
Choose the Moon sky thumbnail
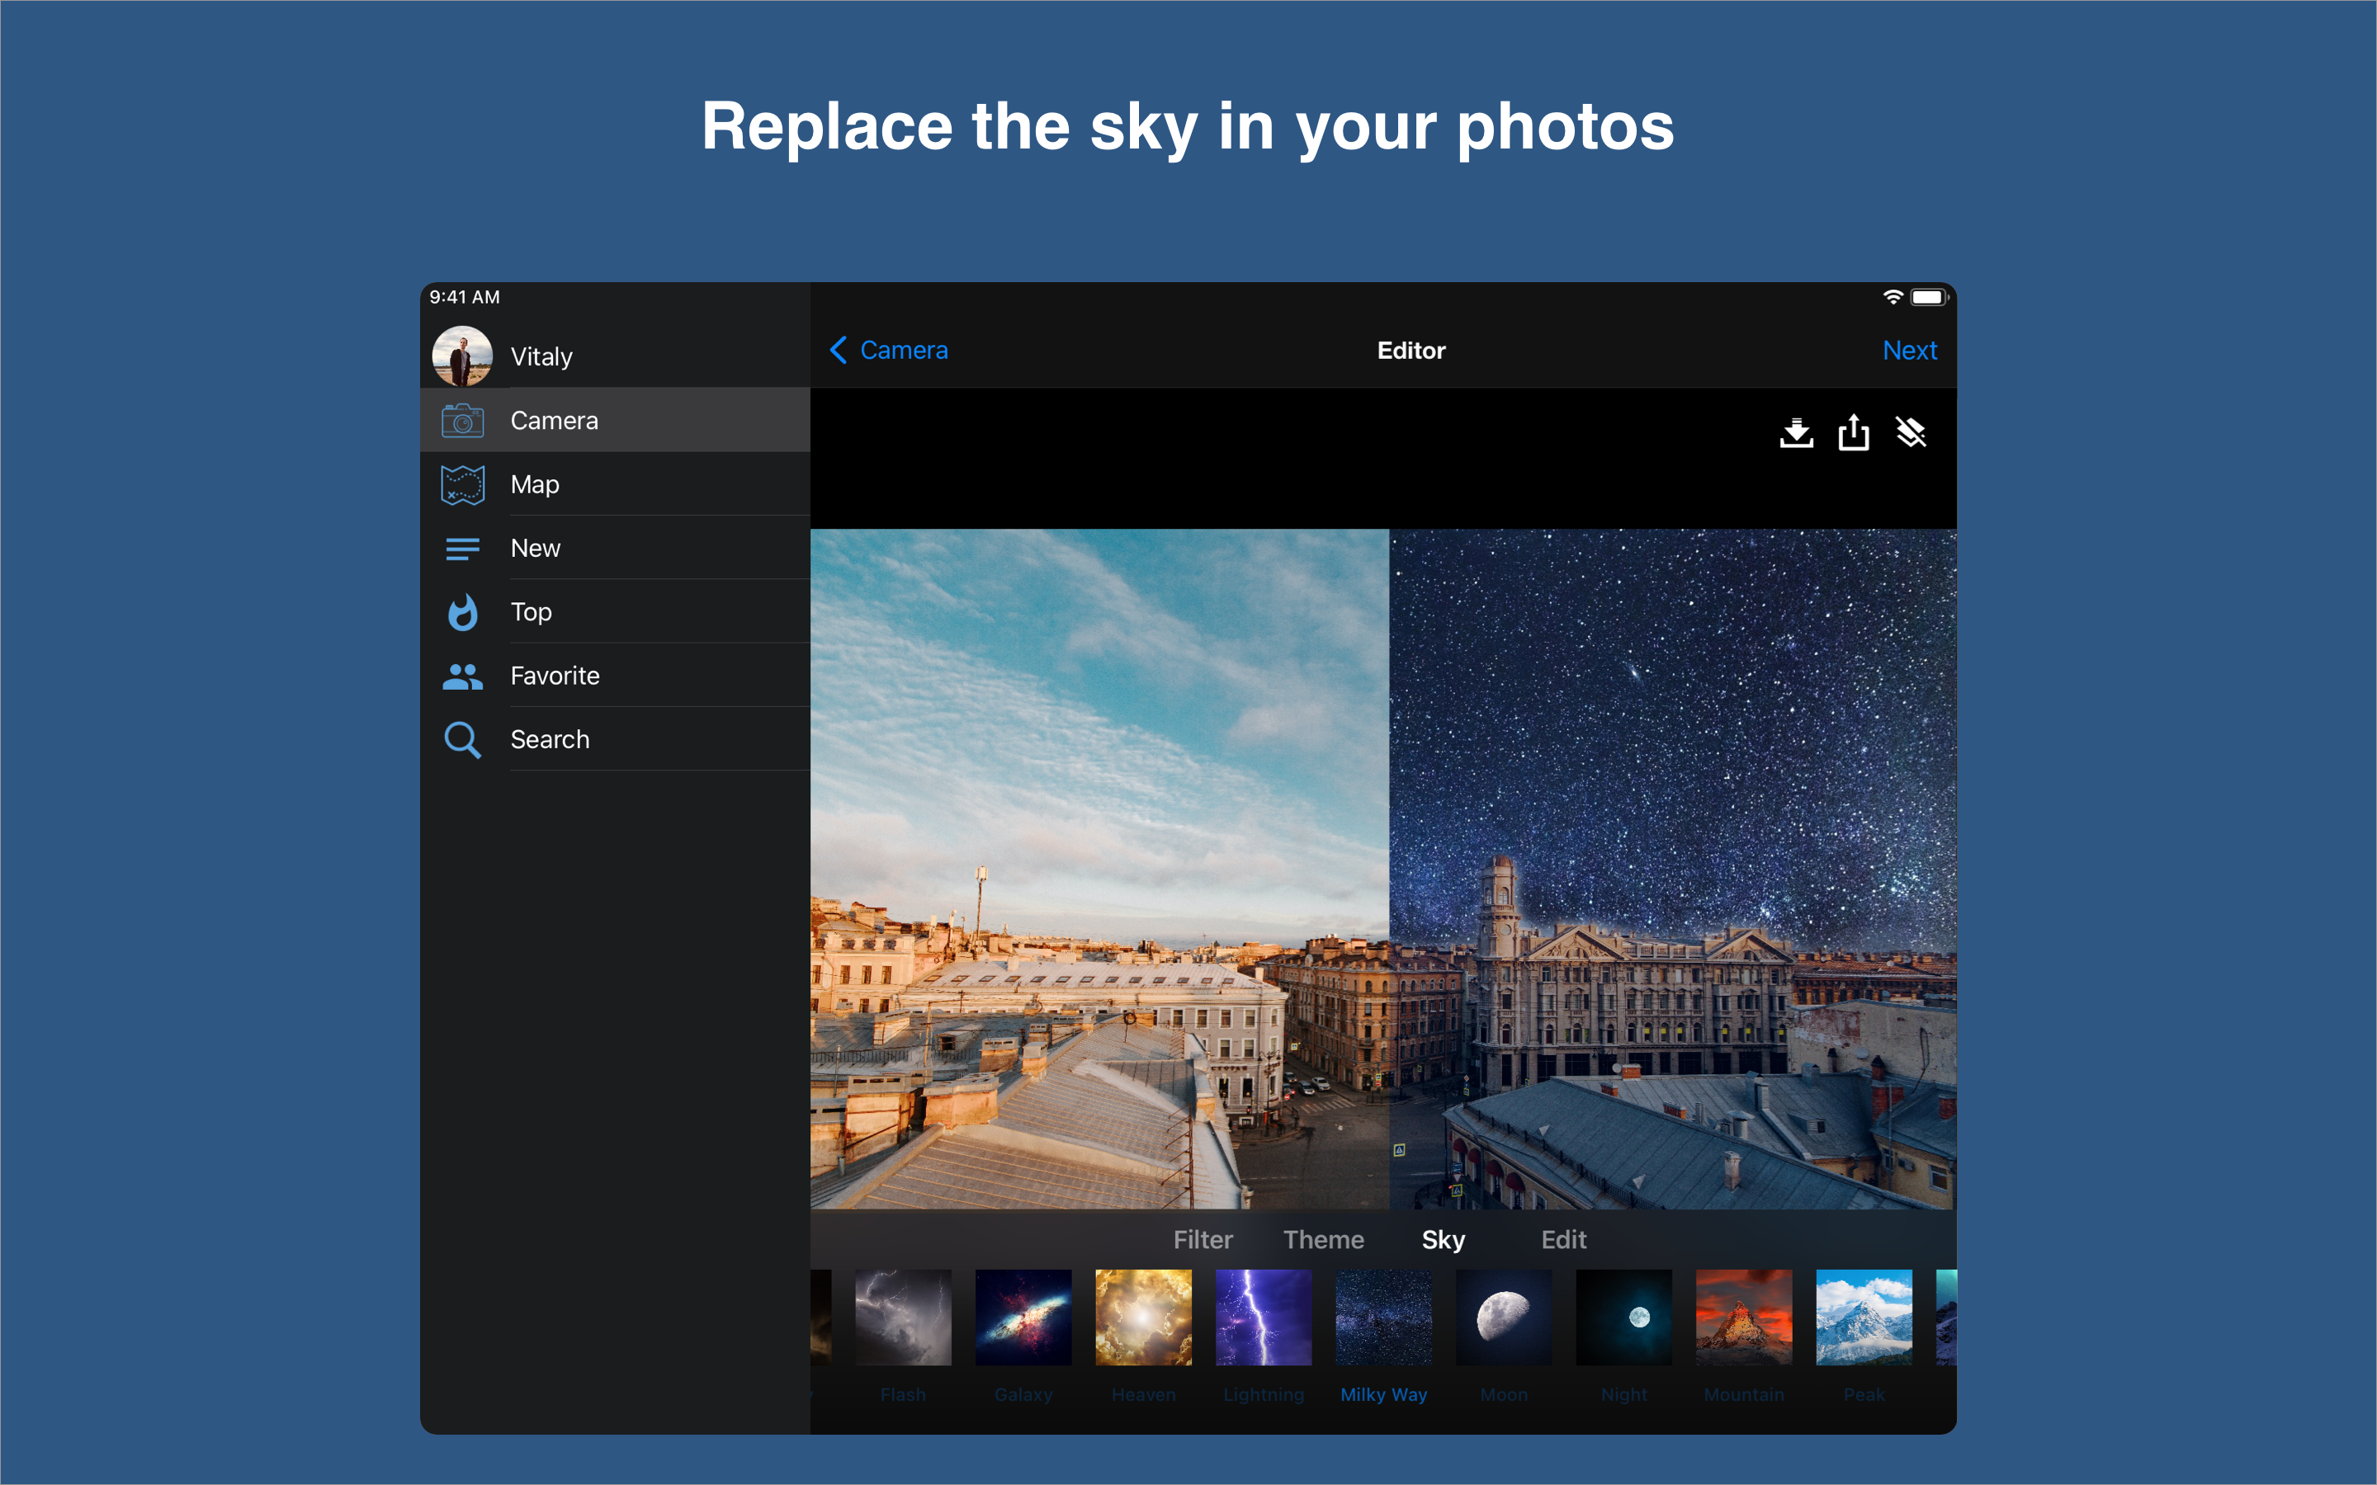click(1503, 1318)
